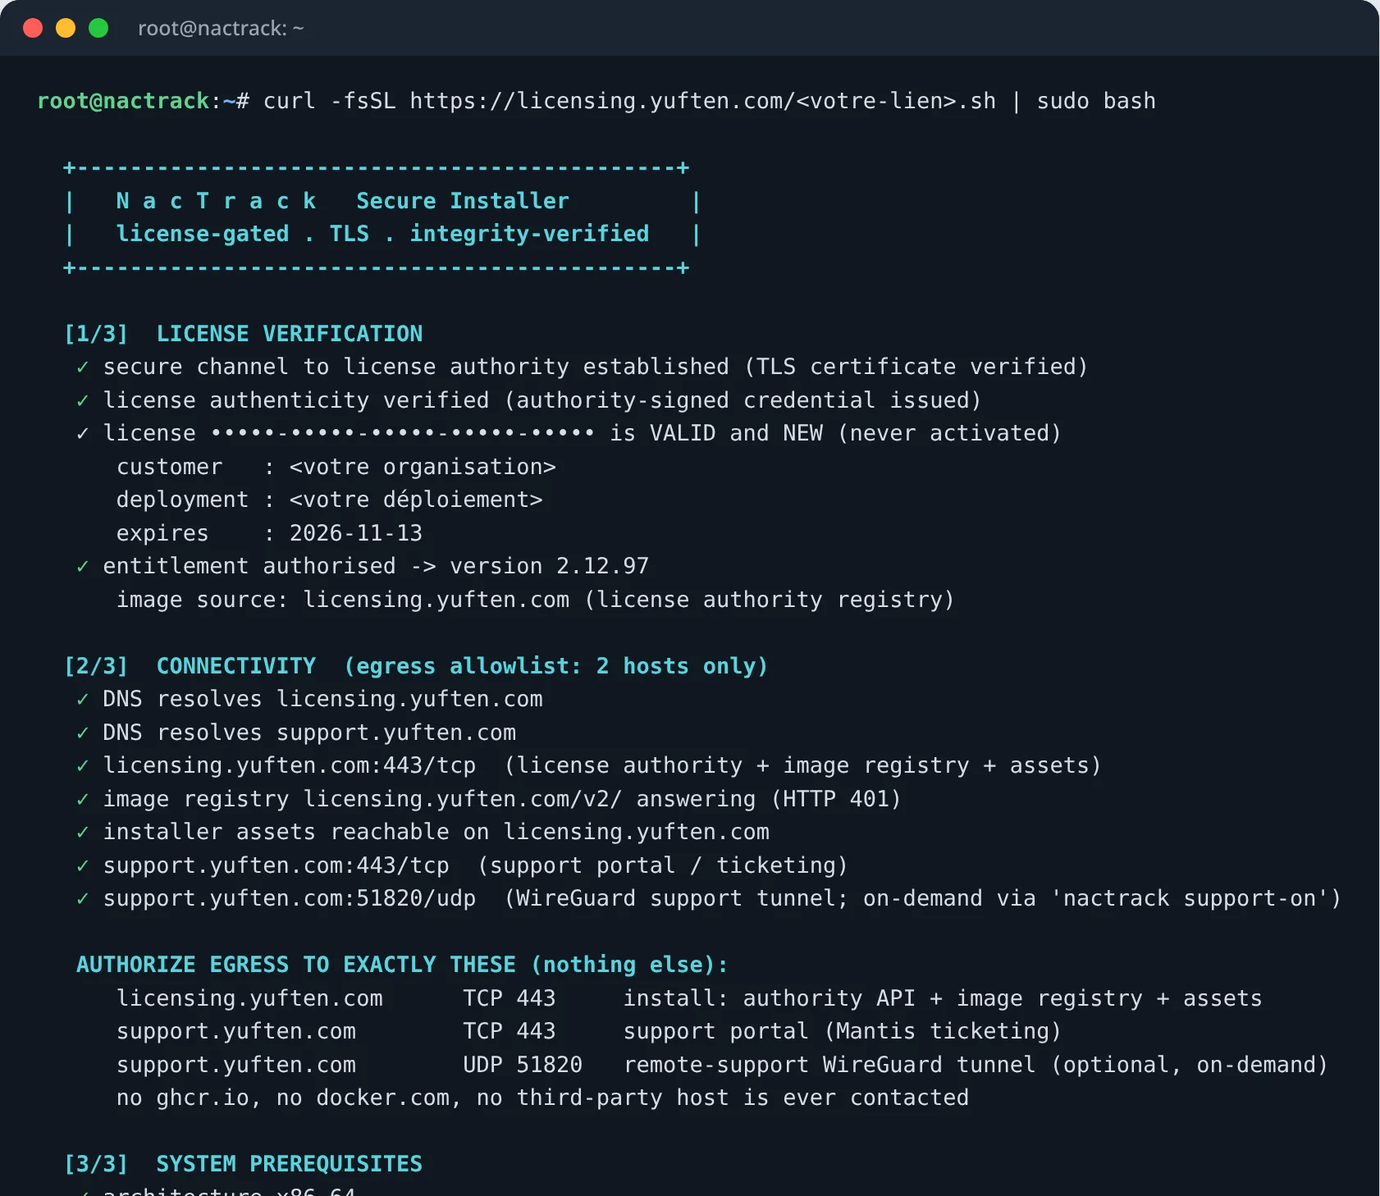This screenshot has height=1196, width=1380.
Task: Click the 'AUTHORIZE EGRESS TO EXACTLY THESE' heading
Action: (x=402, y=965)
